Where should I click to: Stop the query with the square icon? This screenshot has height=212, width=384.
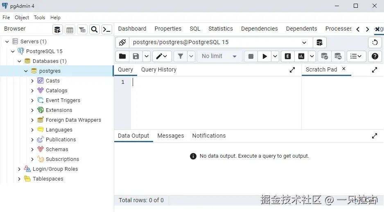(x=251, y=56)
